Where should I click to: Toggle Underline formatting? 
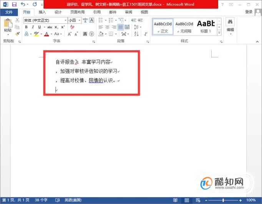[x=40, y=27]
